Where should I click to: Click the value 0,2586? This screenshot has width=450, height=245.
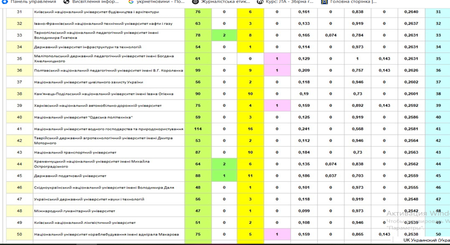click(411, 117)
